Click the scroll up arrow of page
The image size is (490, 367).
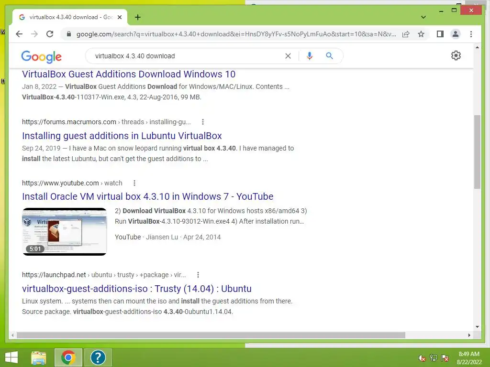477,47
